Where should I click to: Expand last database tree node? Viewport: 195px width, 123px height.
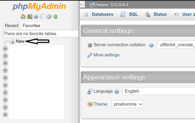[x=5, y=114]
